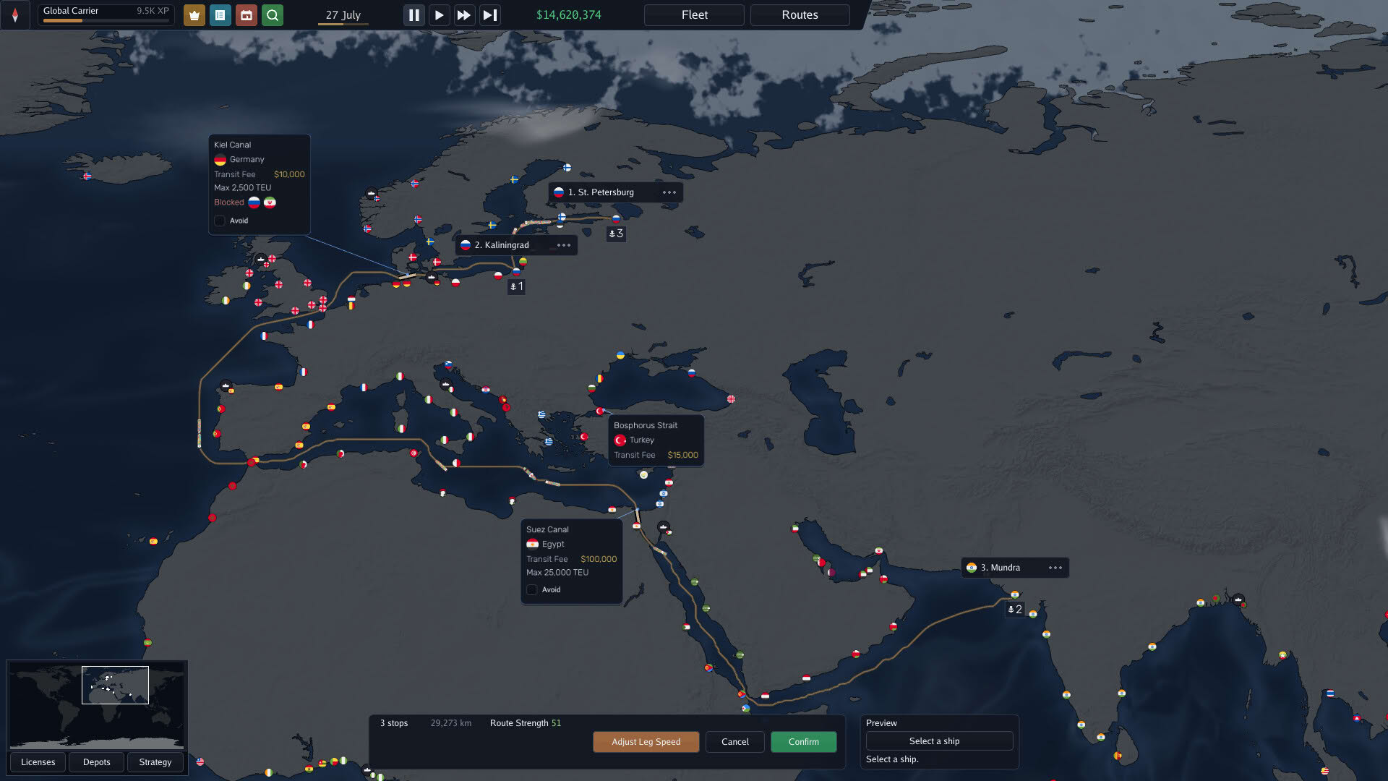Click the money balance $14,620,374
The image size is (1388, 781).
(x=568, y=15)
